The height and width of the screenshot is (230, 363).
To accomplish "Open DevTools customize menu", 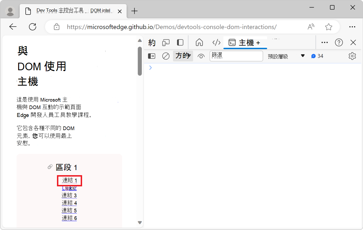I will click(324, 43).
